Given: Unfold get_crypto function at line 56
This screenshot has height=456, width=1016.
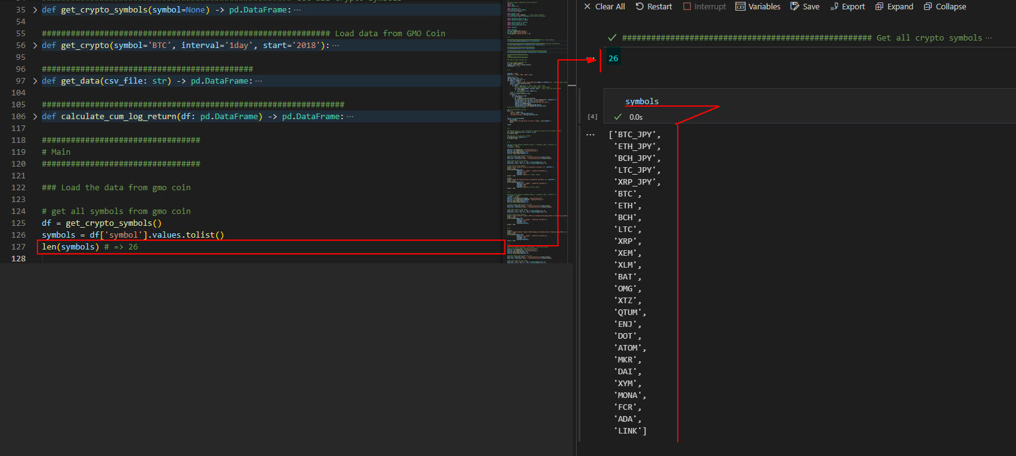Looking at the screenshot, I should click(35, 46).
